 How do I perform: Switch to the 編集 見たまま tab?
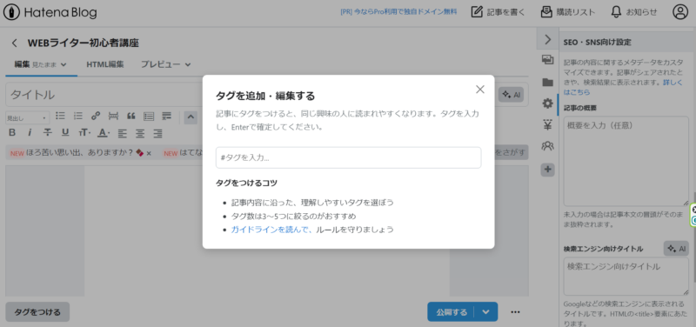[41, 64]
